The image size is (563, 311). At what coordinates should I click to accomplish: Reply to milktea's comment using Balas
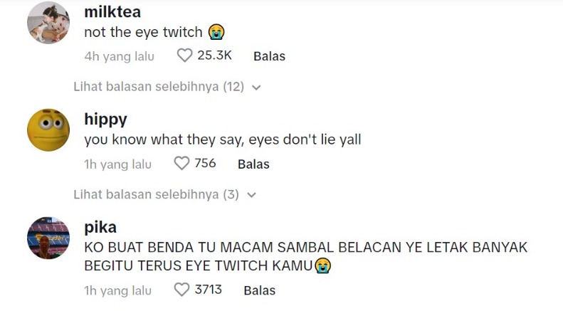coord(269,56)
